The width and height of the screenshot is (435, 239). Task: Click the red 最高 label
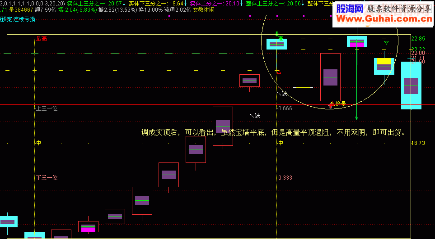[42, 39]
